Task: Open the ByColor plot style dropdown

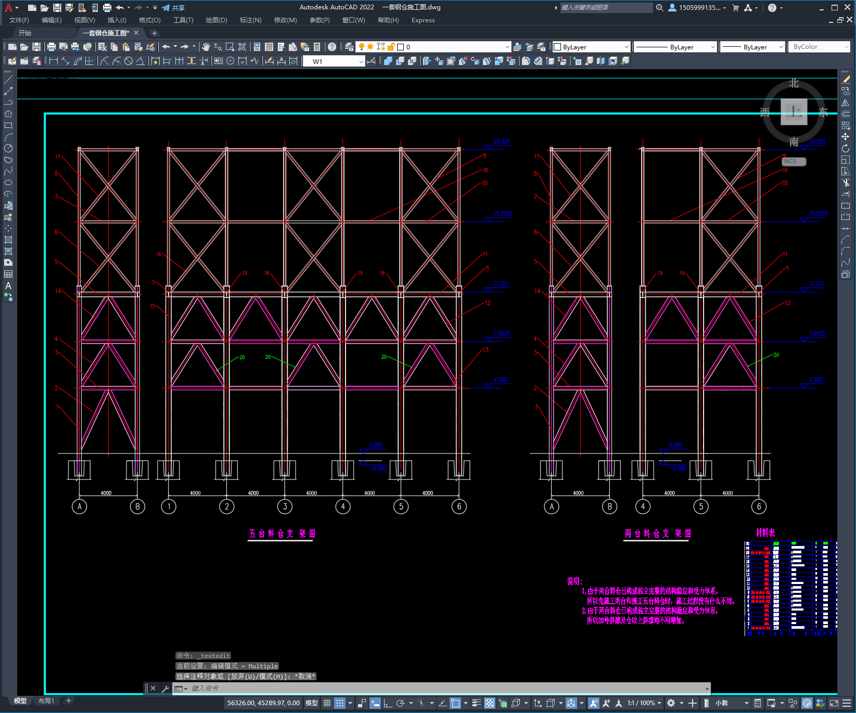Action: [x=819, y=47]
